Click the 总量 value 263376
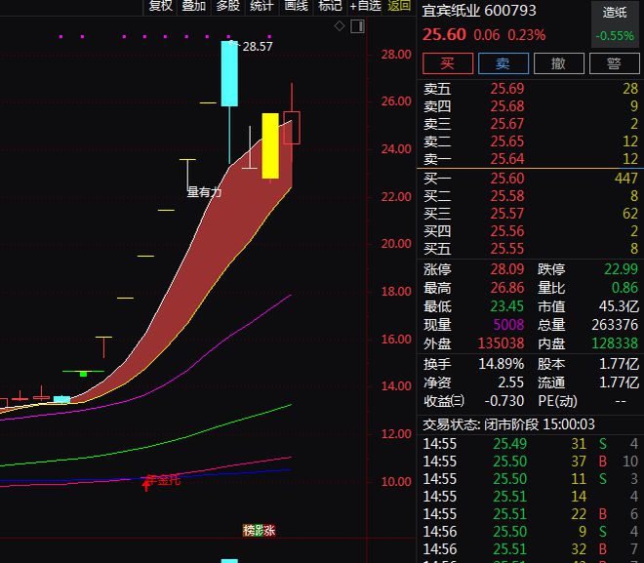 tap(615, 325)
